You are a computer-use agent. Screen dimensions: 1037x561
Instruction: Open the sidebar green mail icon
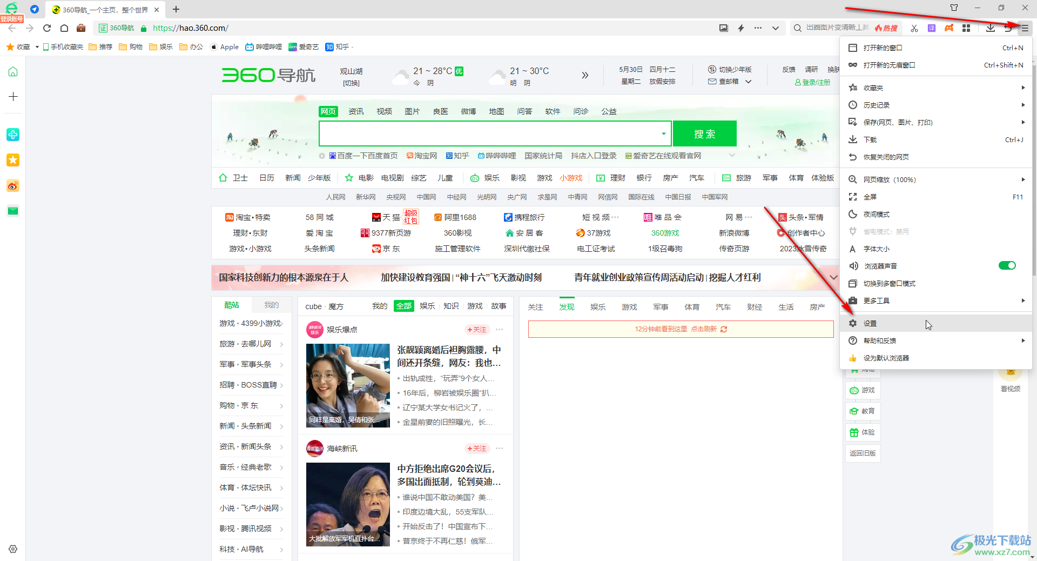tap(13, 211)
